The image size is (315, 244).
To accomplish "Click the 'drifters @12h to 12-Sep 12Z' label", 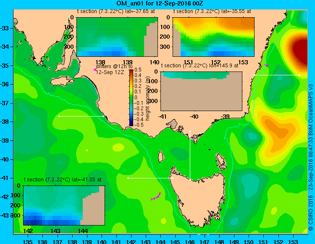I will click(x=114, y=69).
